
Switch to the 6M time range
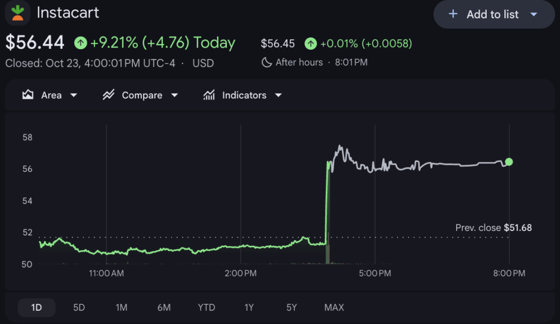[x=164, y=308]
